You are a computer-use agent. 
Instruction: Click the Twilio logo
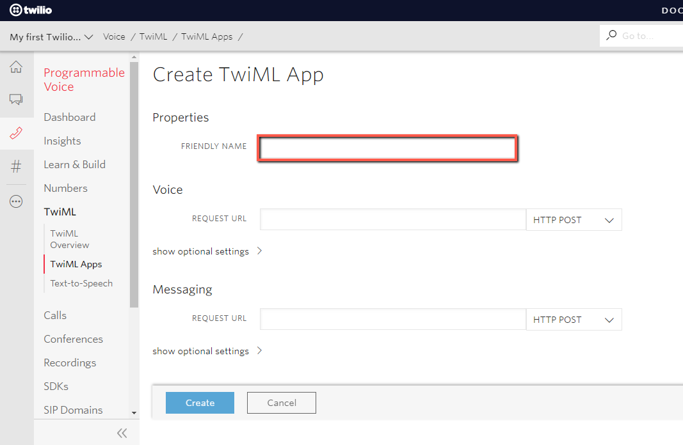(31, 10)
